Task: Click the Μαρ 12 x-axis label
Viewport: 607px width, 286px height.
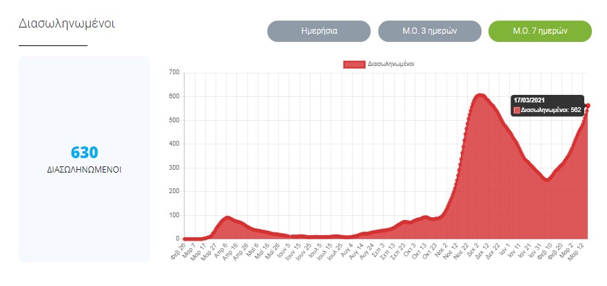Action: tap(581, 250)
